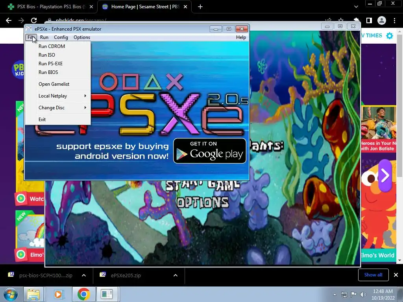Close the Chrome downloads bar
The height and width of the screenshot is (302, 403).
[396, 275]
